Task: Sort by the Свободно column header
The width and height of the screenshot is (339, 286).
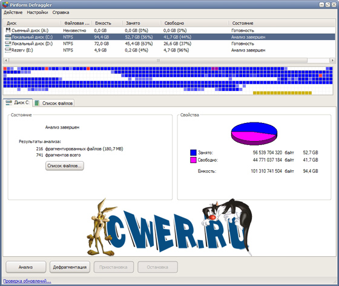Action: click(x=194, y=23)
